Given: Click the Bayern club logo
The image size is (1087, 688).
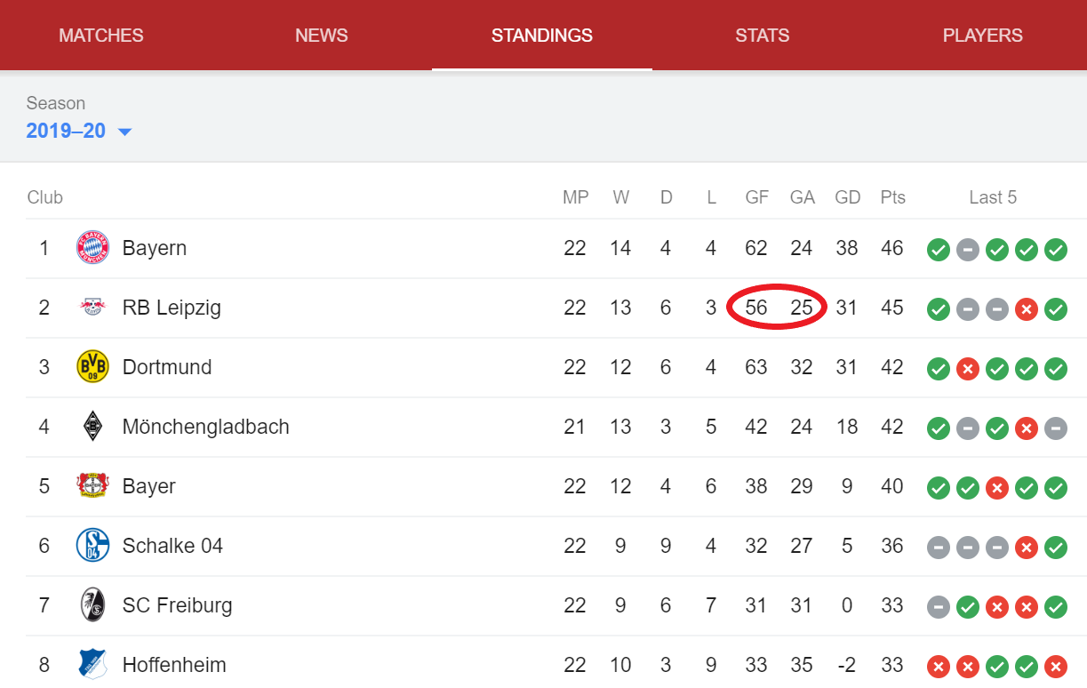Looking at the screenshot, I should pos(92,248).
